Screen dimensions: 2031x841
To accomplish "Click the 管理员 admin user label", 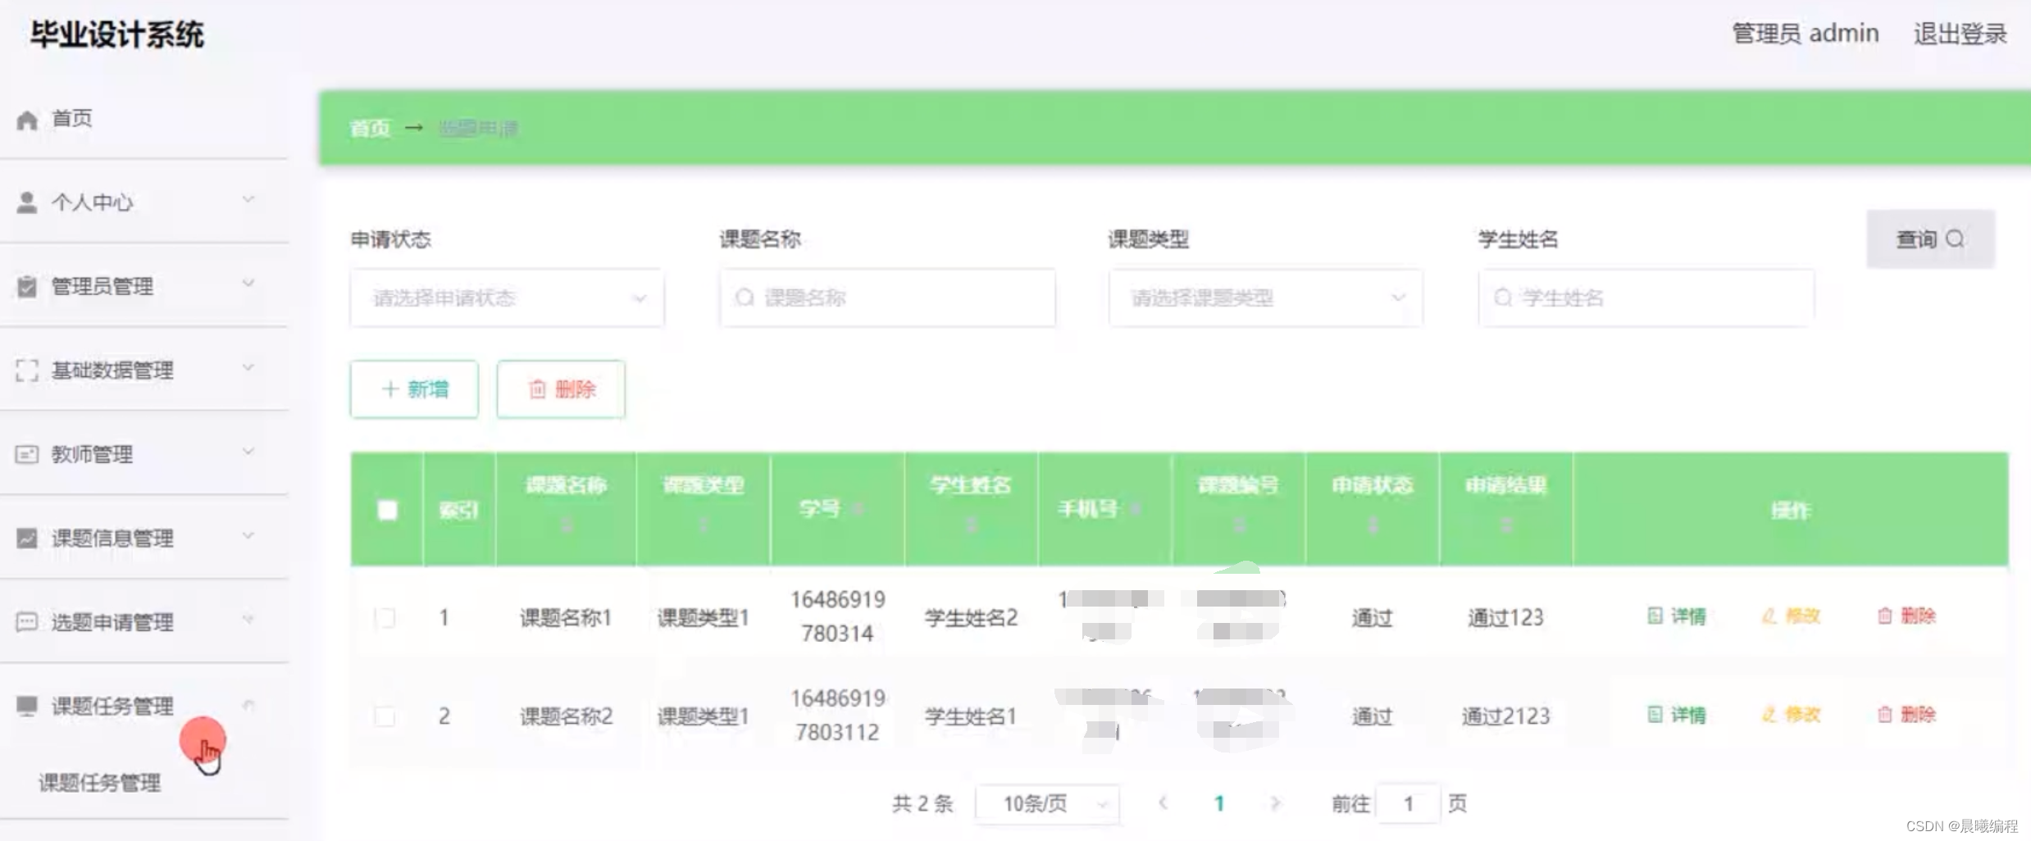I will [1805, 34].
